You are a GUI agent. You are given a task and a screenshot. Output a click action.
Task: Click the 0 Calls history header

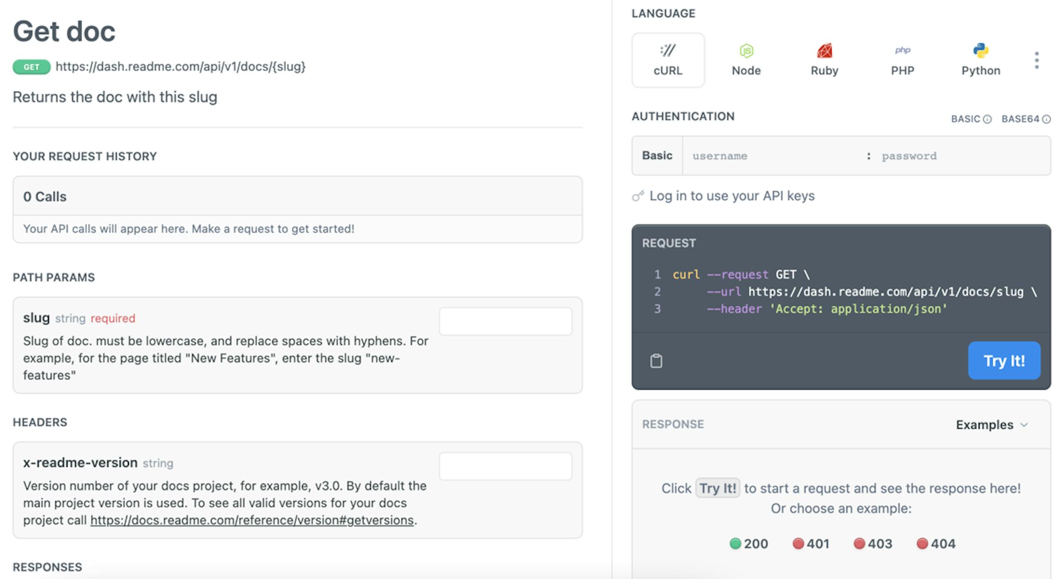(297, 196)
